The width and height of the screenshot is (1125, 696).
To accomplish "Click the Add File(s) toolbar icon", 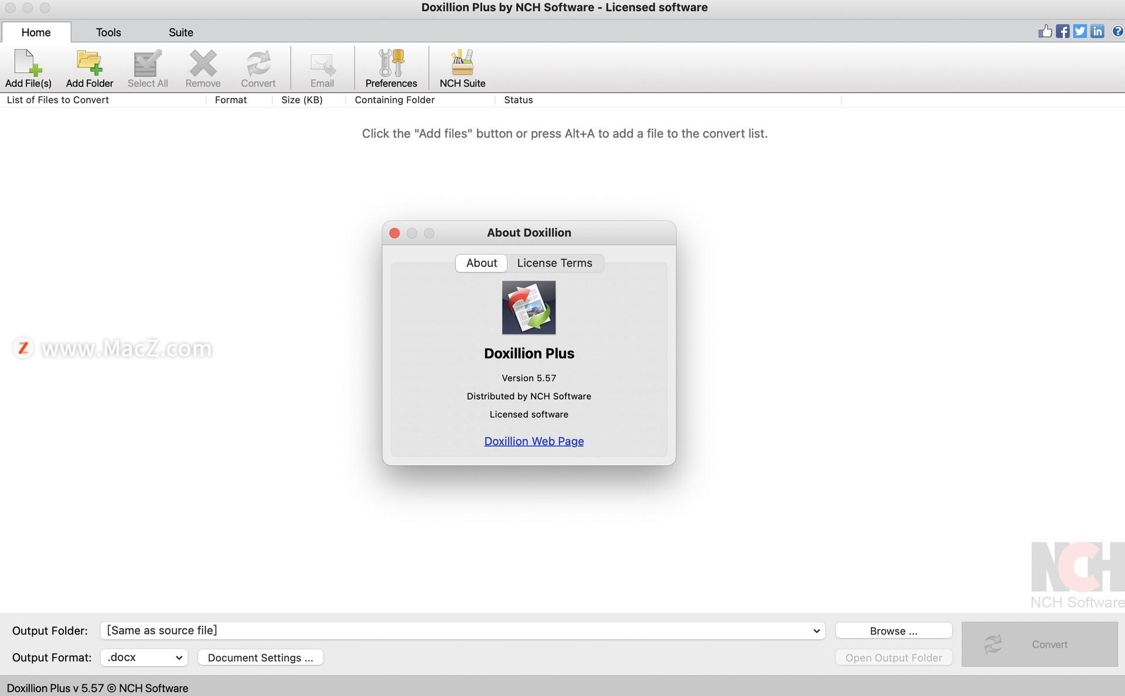I will pos(28,69).
